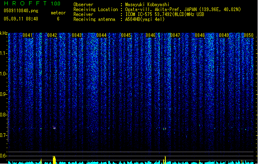Click the red meteor echo near 0842

54,128
